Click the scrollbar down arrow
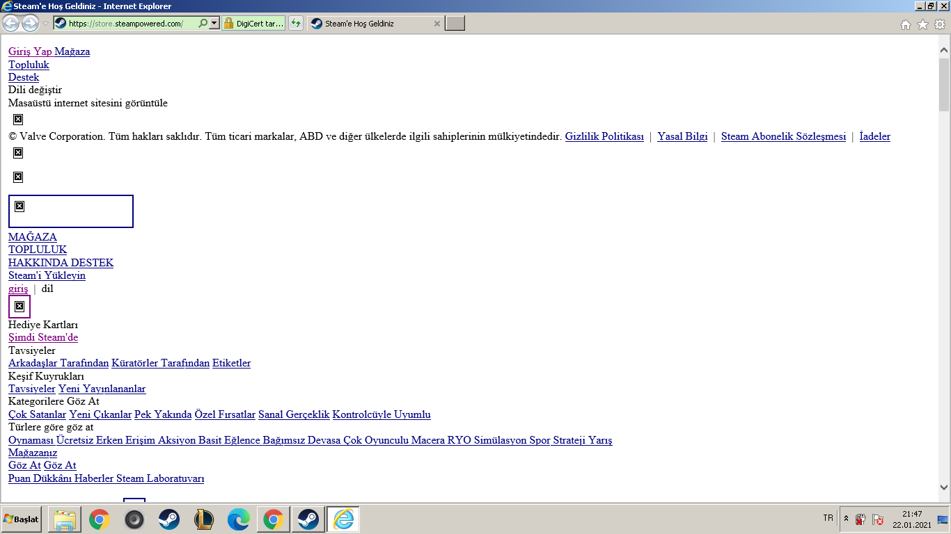 [x=944, y=487]
